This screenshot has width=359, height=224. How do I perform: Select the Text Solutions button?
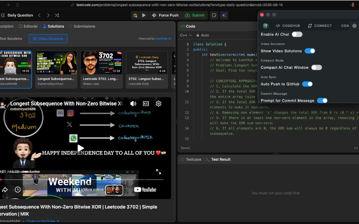pyautogui.click(x=11, y=39)
